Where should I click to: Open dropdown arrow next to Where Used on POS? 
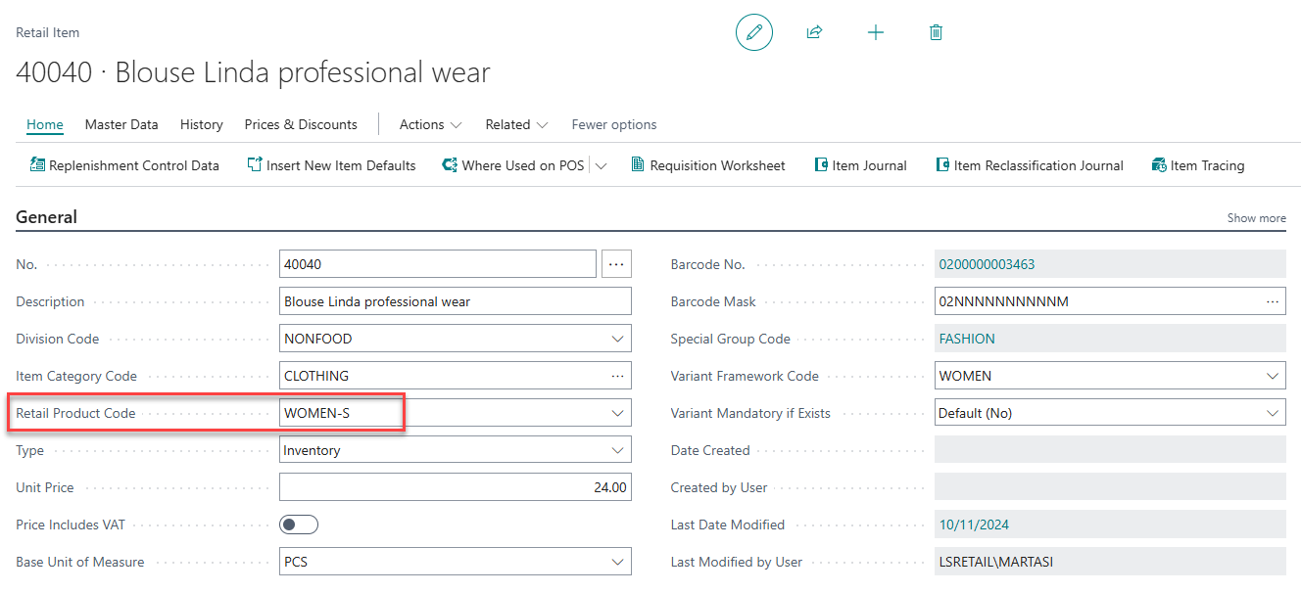pos(601,166)
